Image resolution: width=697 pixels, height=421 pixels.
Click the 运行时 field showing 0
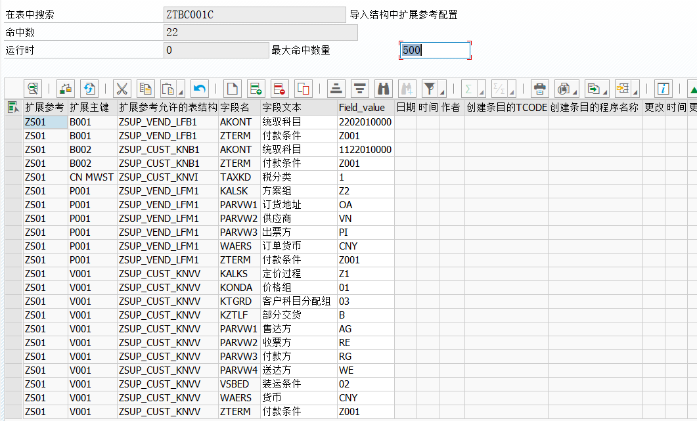(x=216, y=50)
